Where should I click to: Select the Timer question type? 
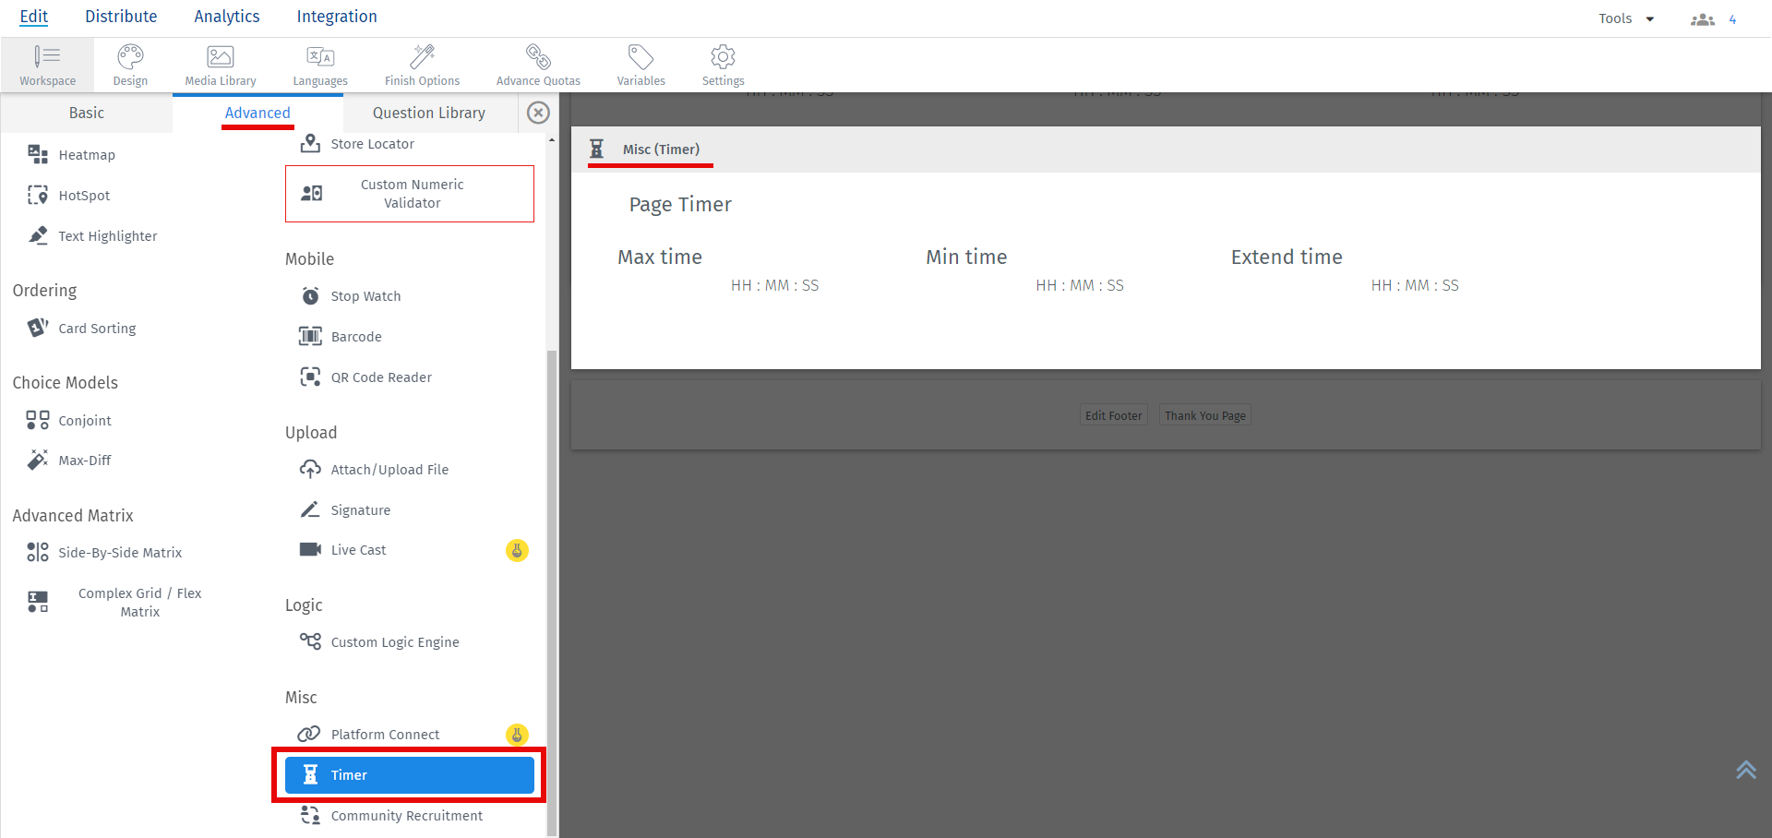(x=410, y=775)
